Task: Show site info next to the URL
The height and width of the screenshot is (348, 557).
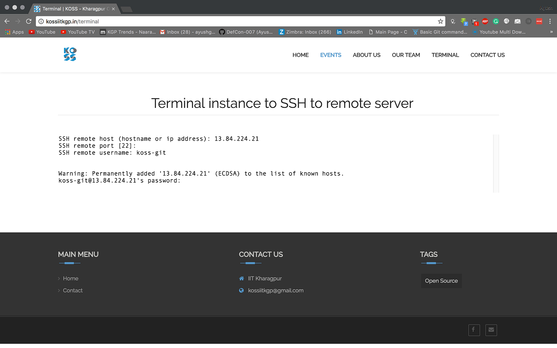Action: click(x=41, y=21)
